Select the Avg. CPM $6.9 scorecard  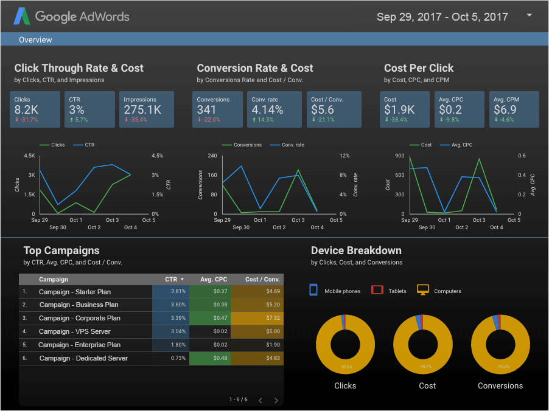514,109
